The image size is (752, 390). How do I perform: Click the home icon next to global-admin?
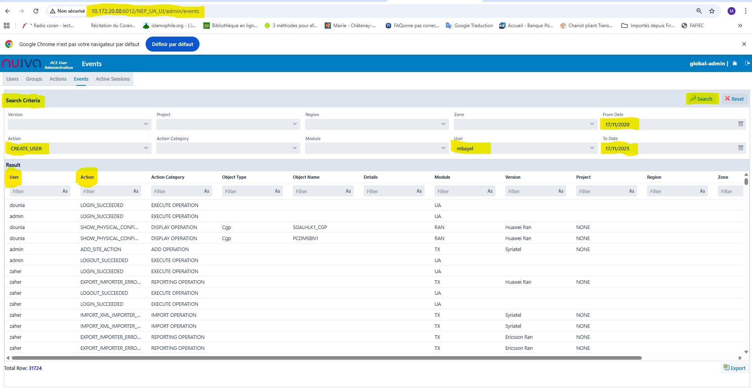(735, 63)
